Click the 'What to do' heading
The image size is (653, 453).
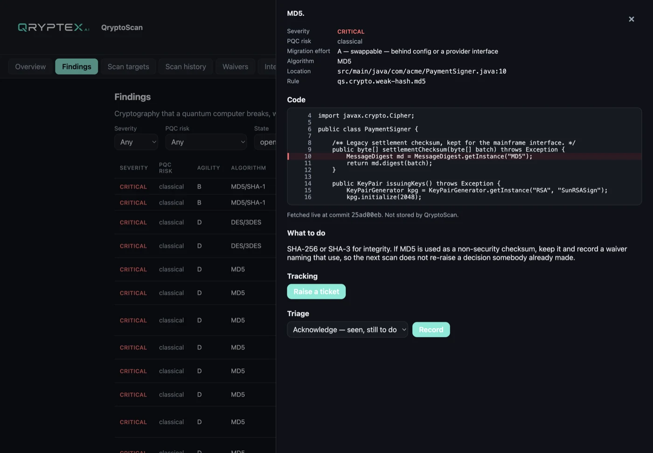306,233
